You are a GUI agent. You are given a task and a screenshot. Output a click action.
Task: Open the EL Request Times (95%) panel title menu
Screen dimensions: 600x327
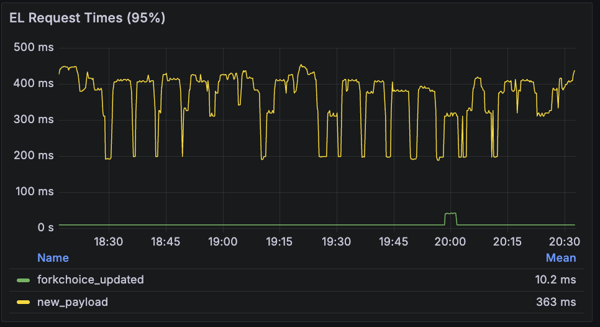[87, 18]
